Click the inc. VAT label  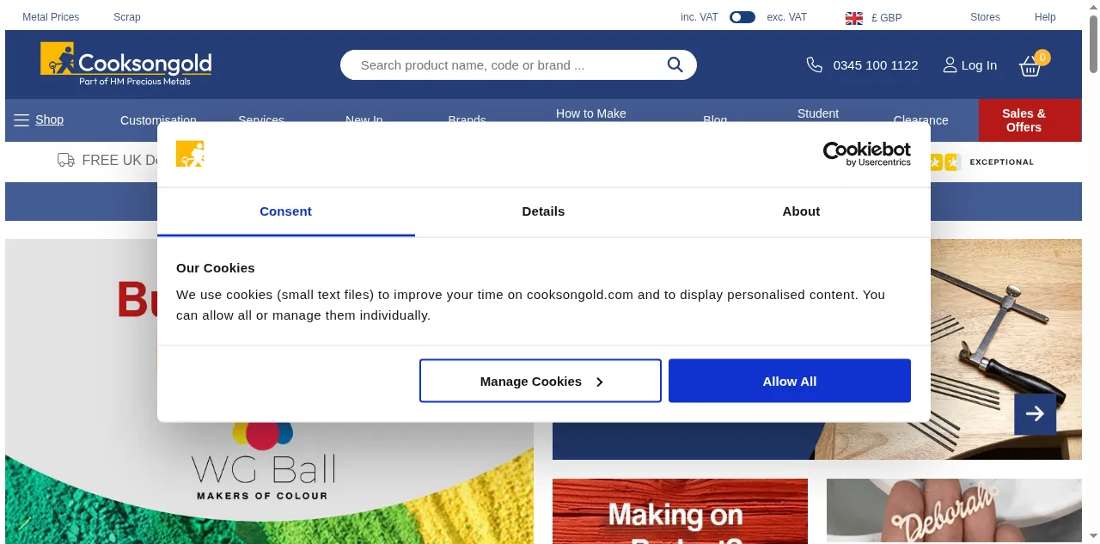point(700,17)
